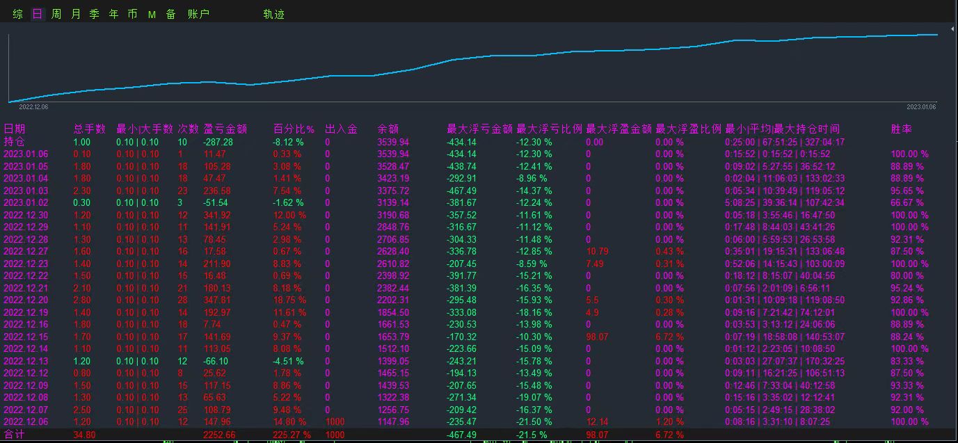
Task: Select the 2023.01.06 date row
Action: 26,154
